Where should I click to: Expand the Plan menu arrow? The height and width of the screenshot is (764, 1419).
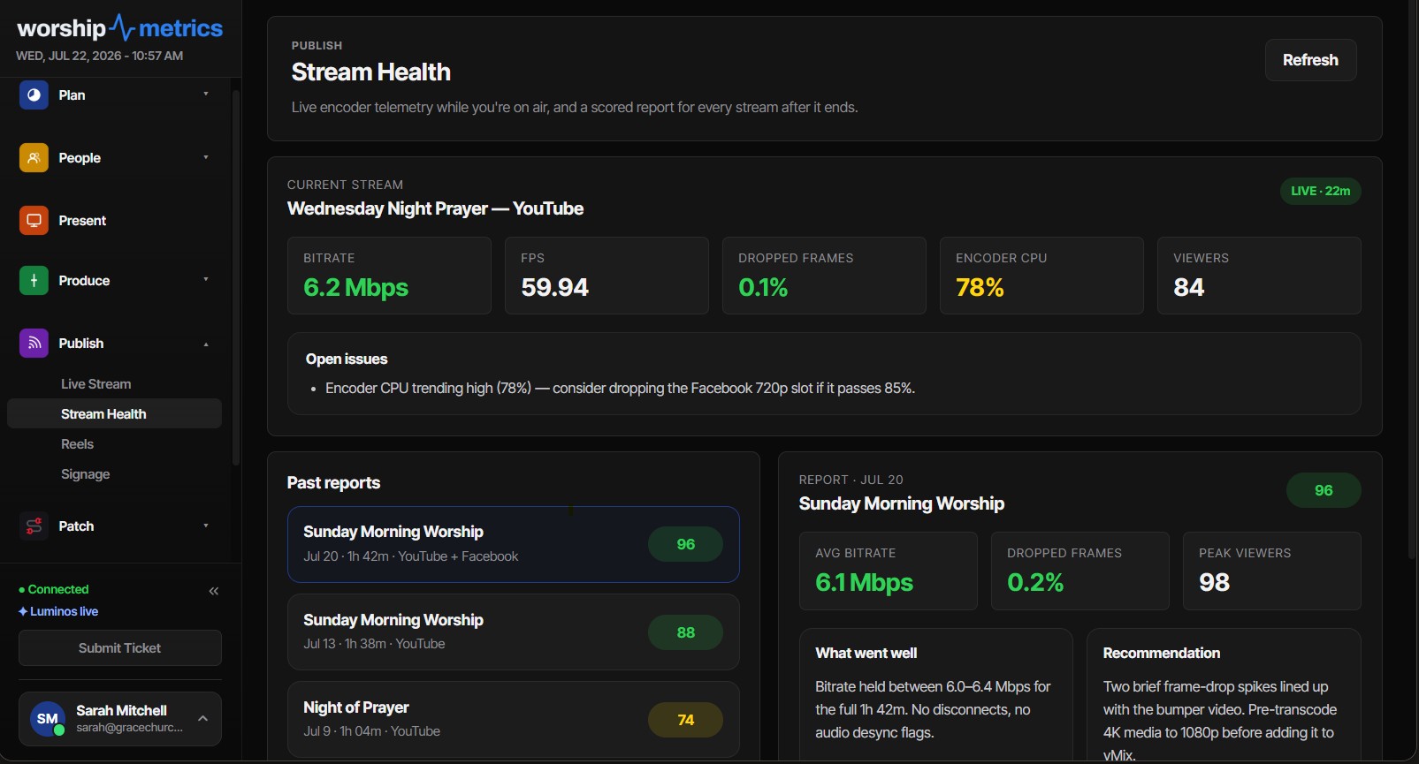[206, 94]
